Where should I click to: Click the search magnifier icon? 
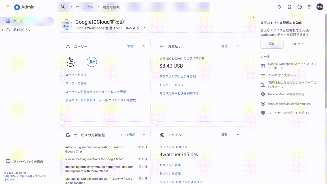[x=63, y=7]
